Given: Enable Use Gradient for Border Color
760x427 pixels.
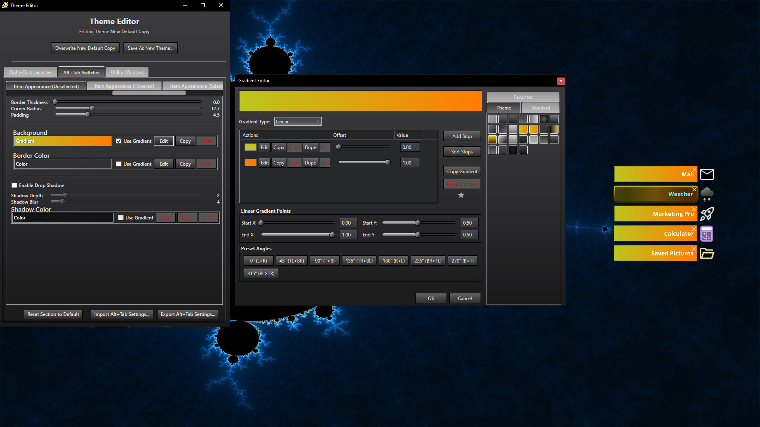Looking at the screenshot, I should pyautogui.click(x=118, y=164).
